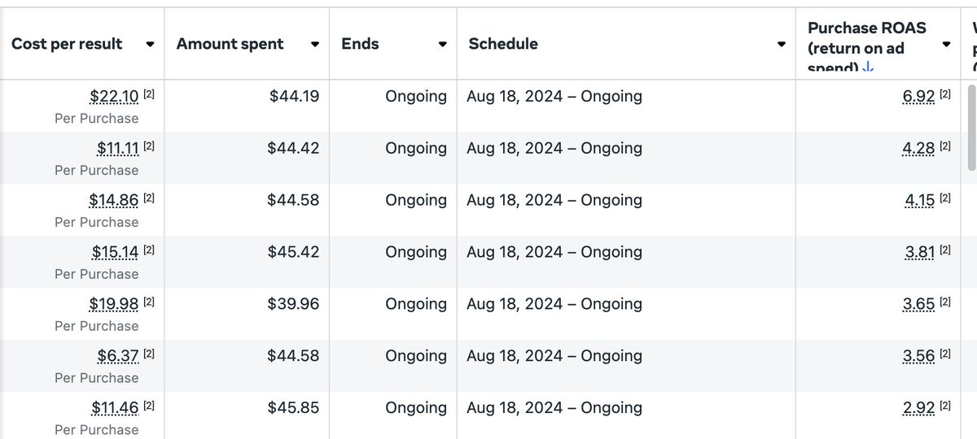977x439 pixels.
Task: Click the Schedule column header
Action: tap(503, 45)
